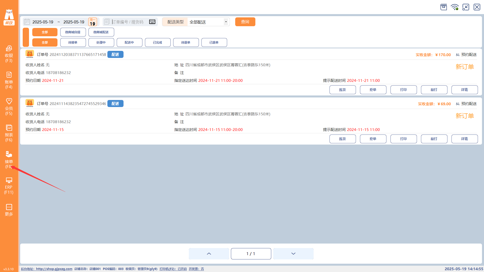Viewport: 484px width, 272px height.
Task: Click the 更多 more options icon
Action: [9, 210]
